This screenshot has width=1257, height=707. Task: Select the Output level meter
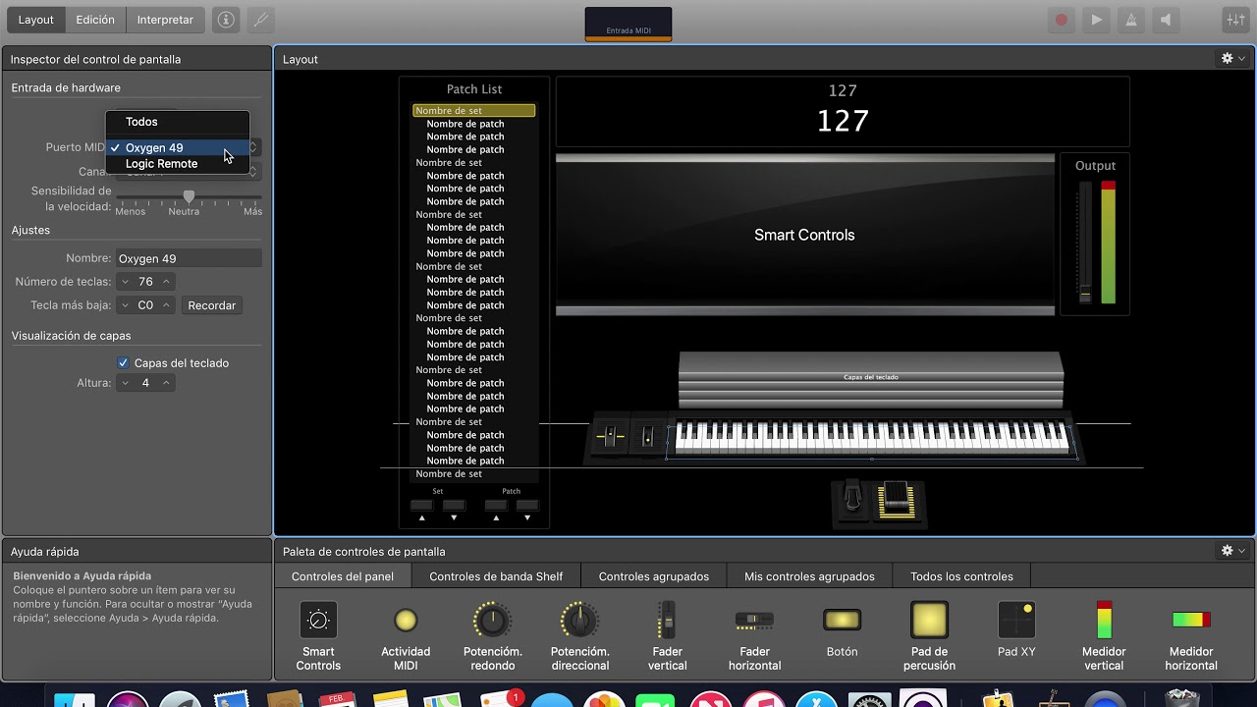click(x=1108, y=243)
